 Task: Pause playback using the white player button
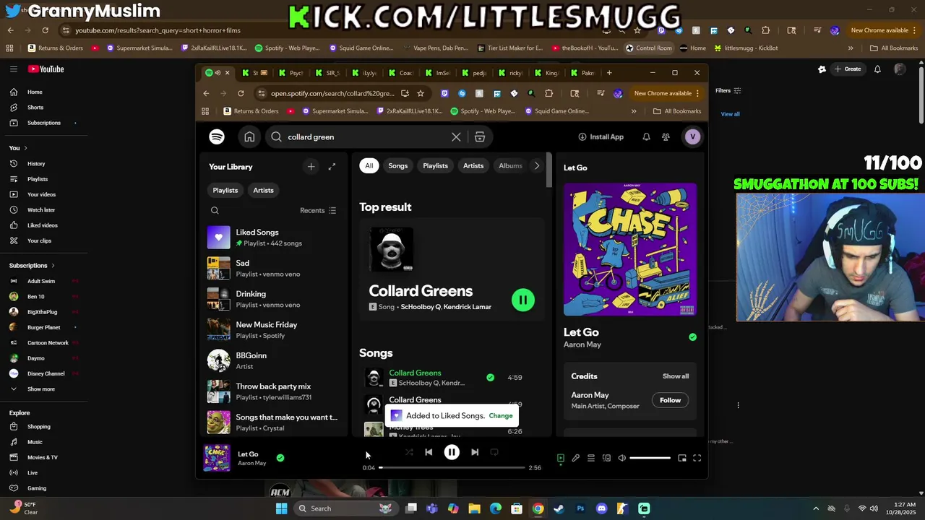pyautogui.click(x=452, y=452)
